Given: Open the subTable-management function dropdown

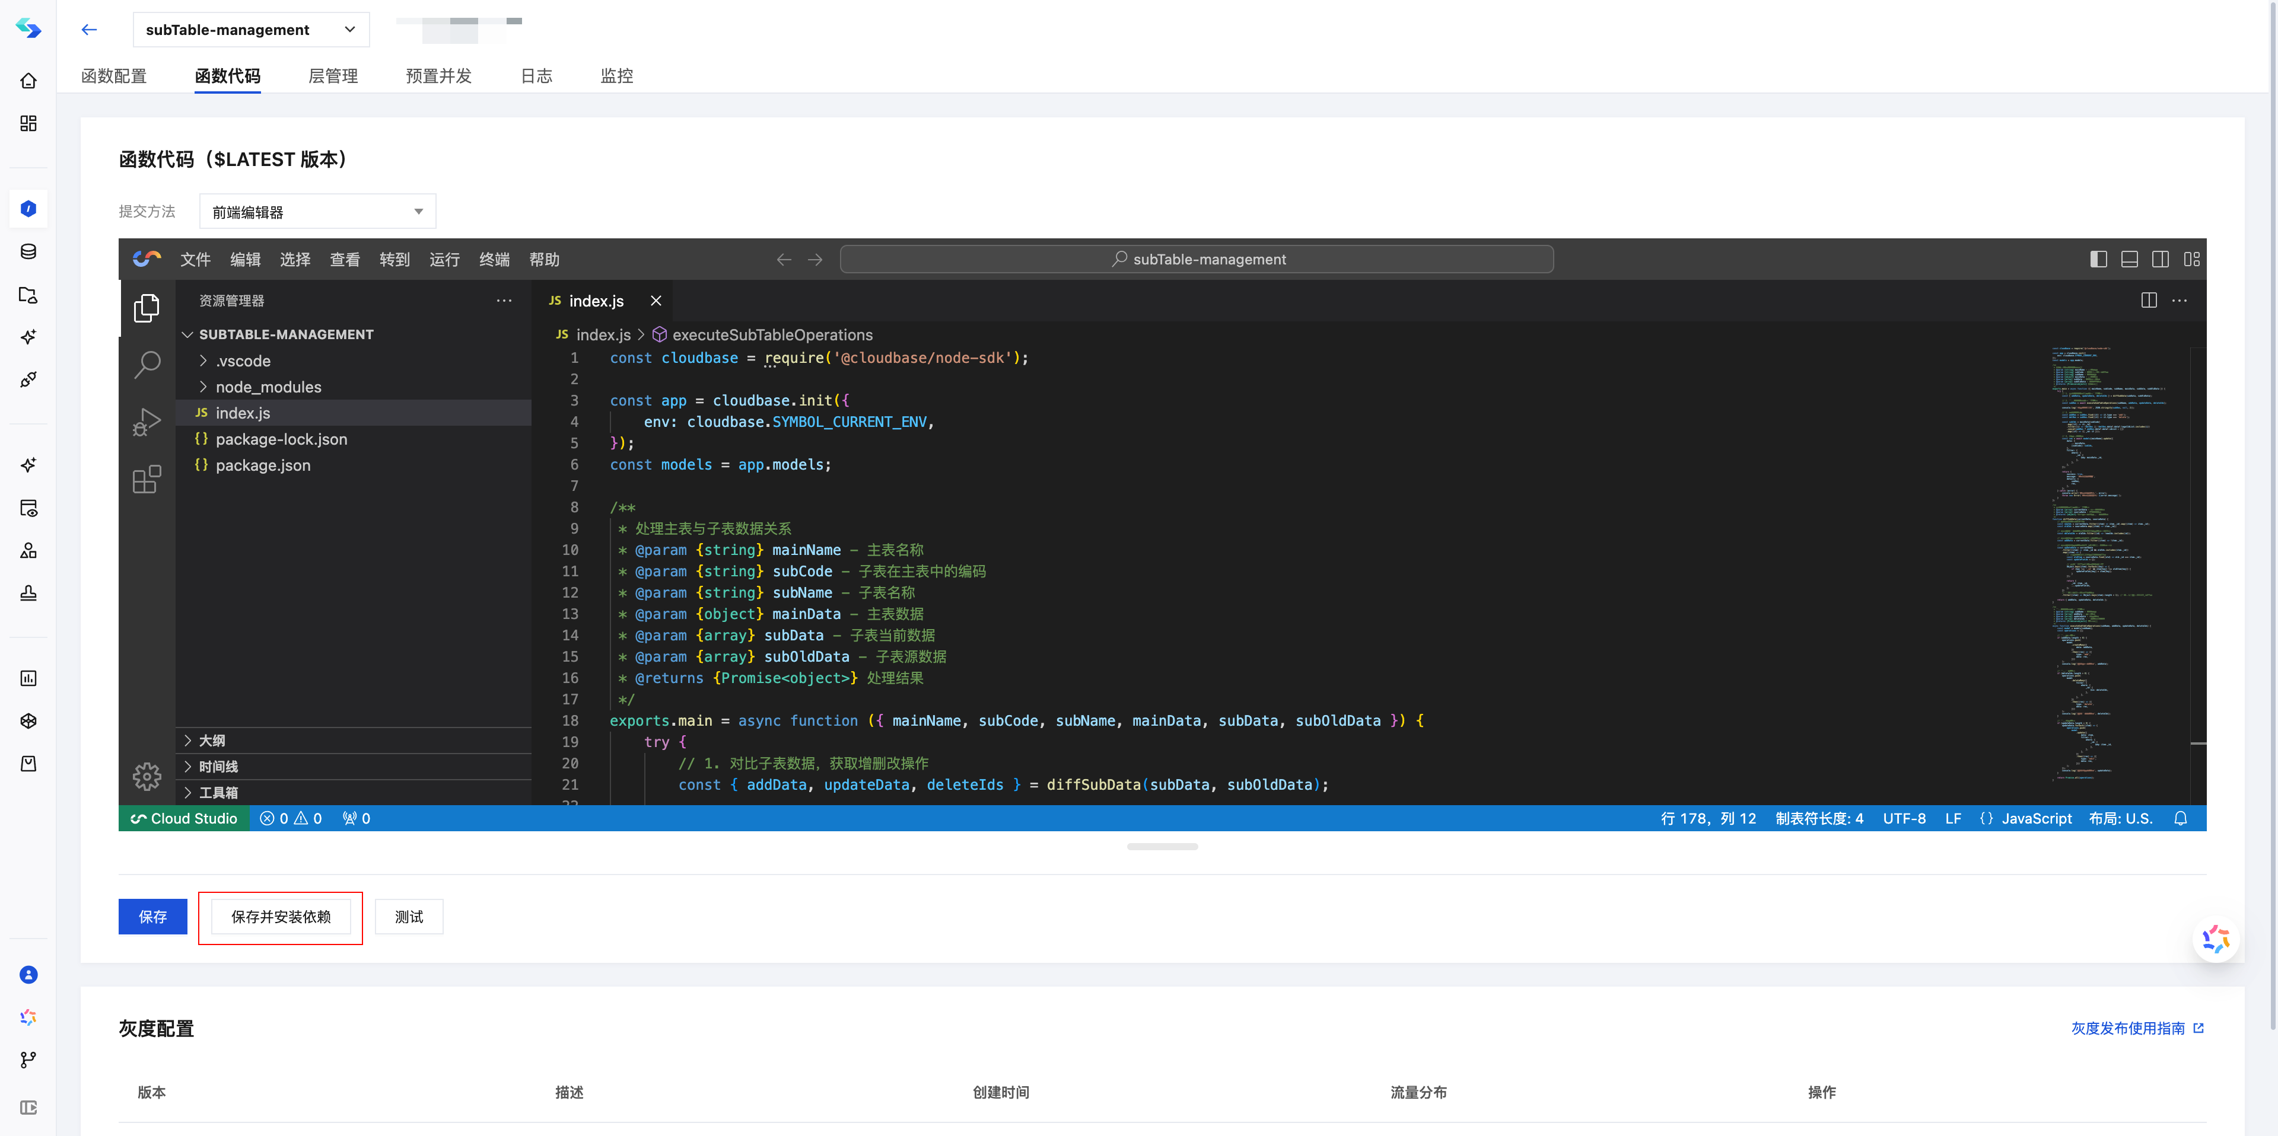Looking at the screenshot, I should (x=251, y=29).
